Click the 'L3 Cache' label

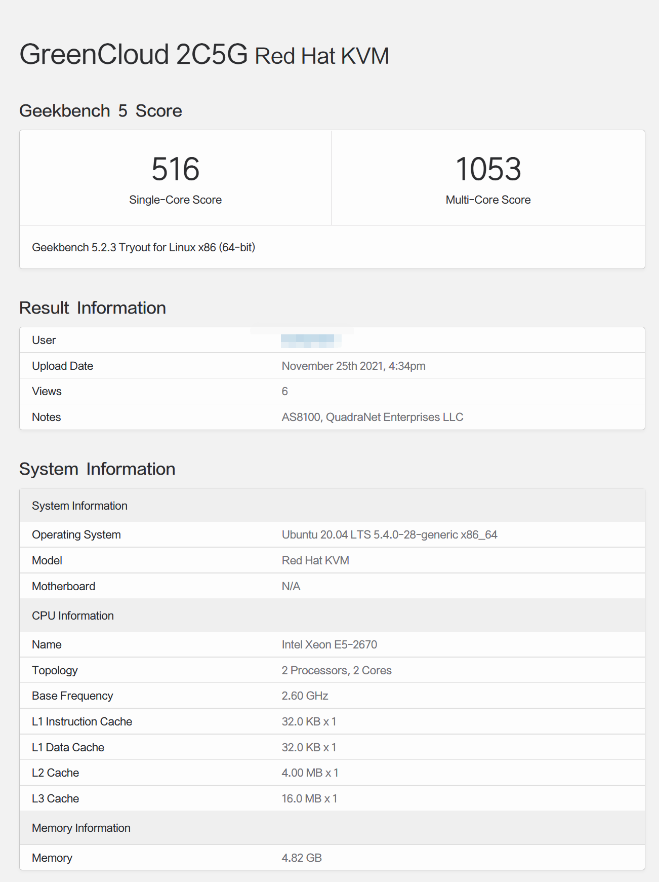pyautogui.click(x=55, y=799)
